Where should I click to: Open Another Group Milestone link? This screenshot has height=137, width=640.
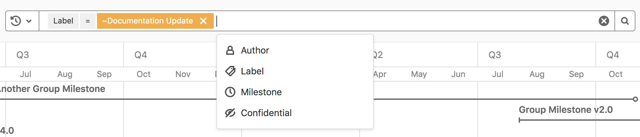pos(52,89)
